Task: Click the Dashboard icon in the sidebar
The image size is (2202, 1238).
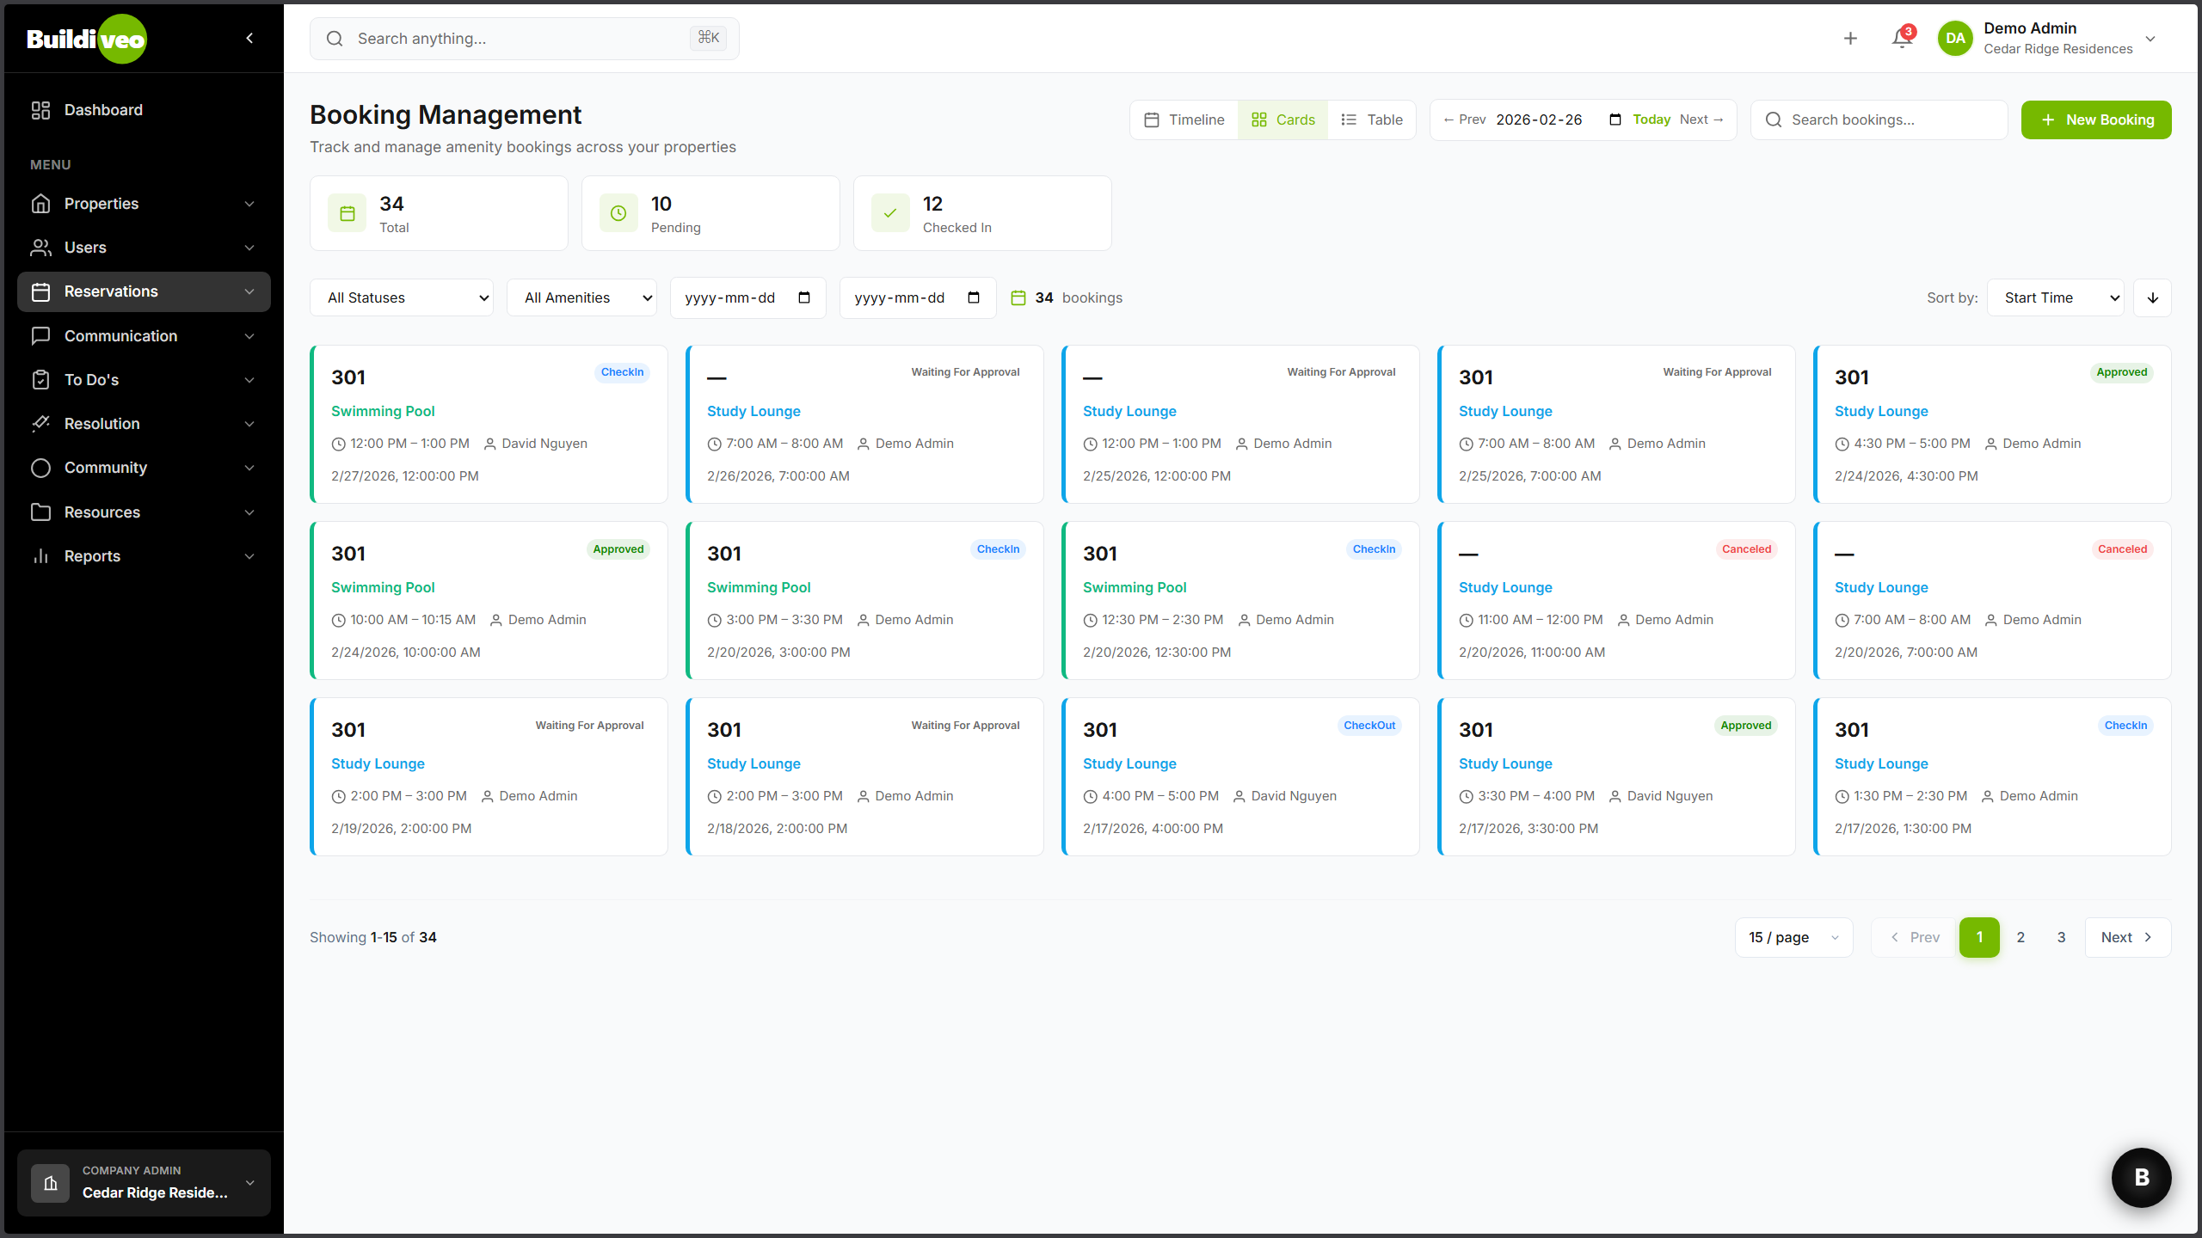Action: click(40, 110)
